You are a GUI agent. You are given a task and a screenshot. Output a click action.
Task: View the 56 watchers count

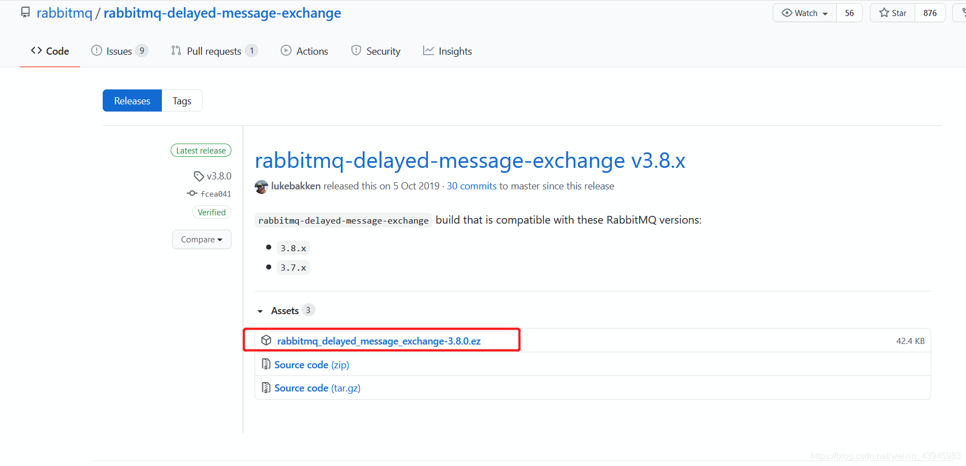click(849, 13)
